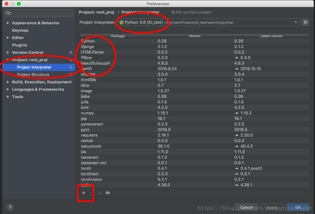This screenshot has width=315, height=214.
Task: Select the tesseract-ocr package row
Action: pos(195,163)
